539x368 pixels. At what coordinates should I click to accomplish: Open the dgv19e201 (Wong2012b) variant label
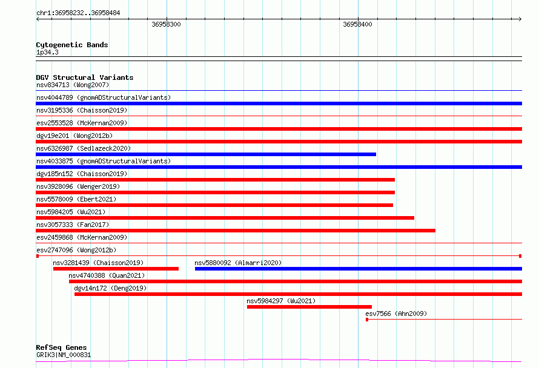pos(74,136)
